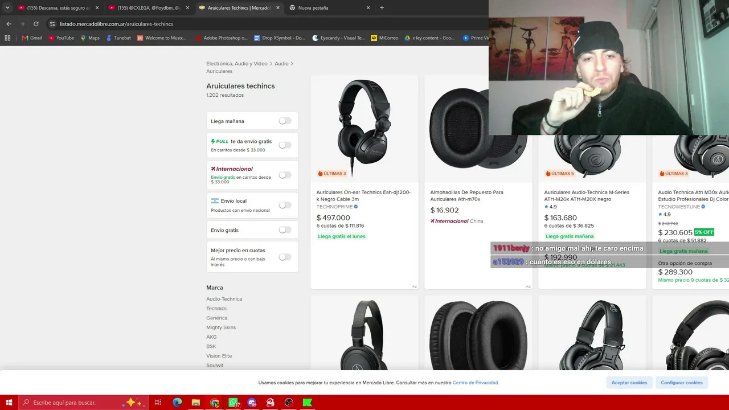Screen dimensions: 729x410
Task: Turn on the Internacional shipping filter
Action: point(285,175)
